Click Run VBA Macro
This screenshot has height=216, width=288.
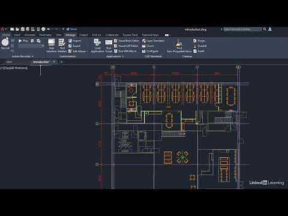pyautogui.click(x=125, y=51)
